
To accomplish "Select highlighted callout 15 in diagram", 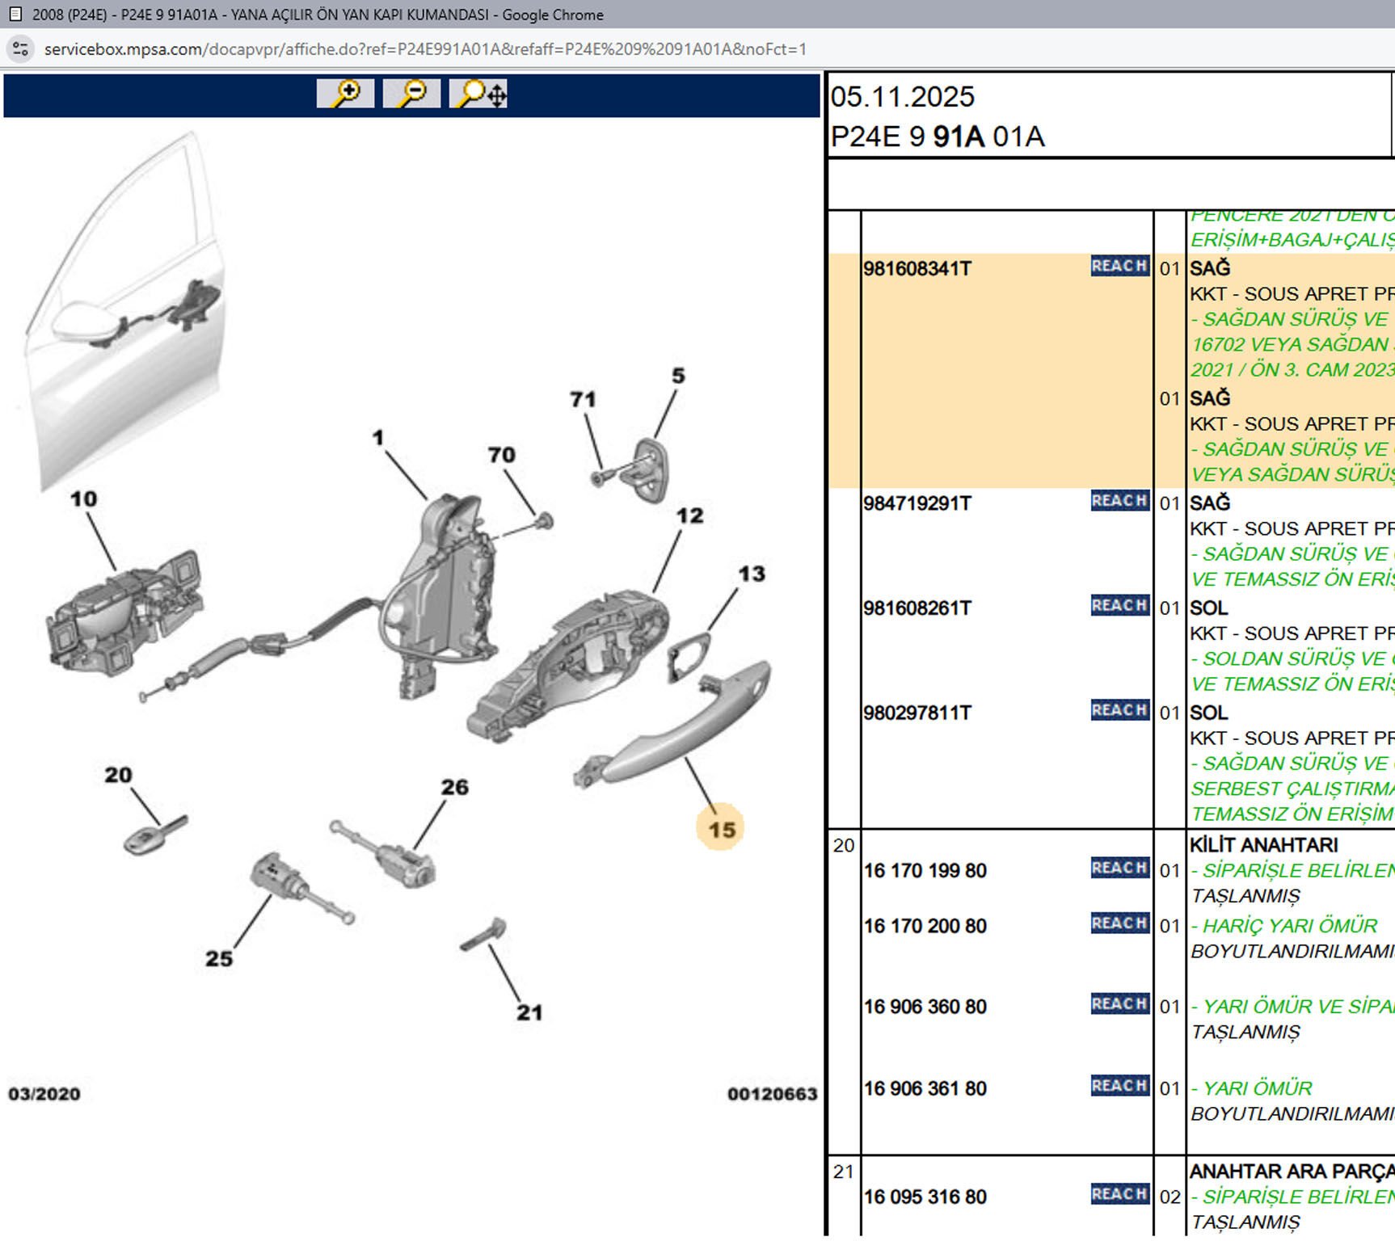I will coord(721,829).
